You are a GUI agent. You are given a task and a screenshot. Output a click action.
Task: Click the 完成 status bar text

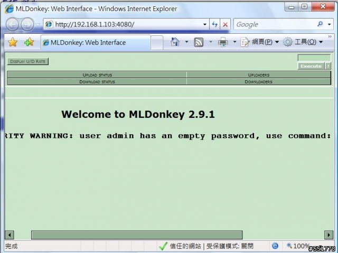pyautogui.click(x=12, y=246)
